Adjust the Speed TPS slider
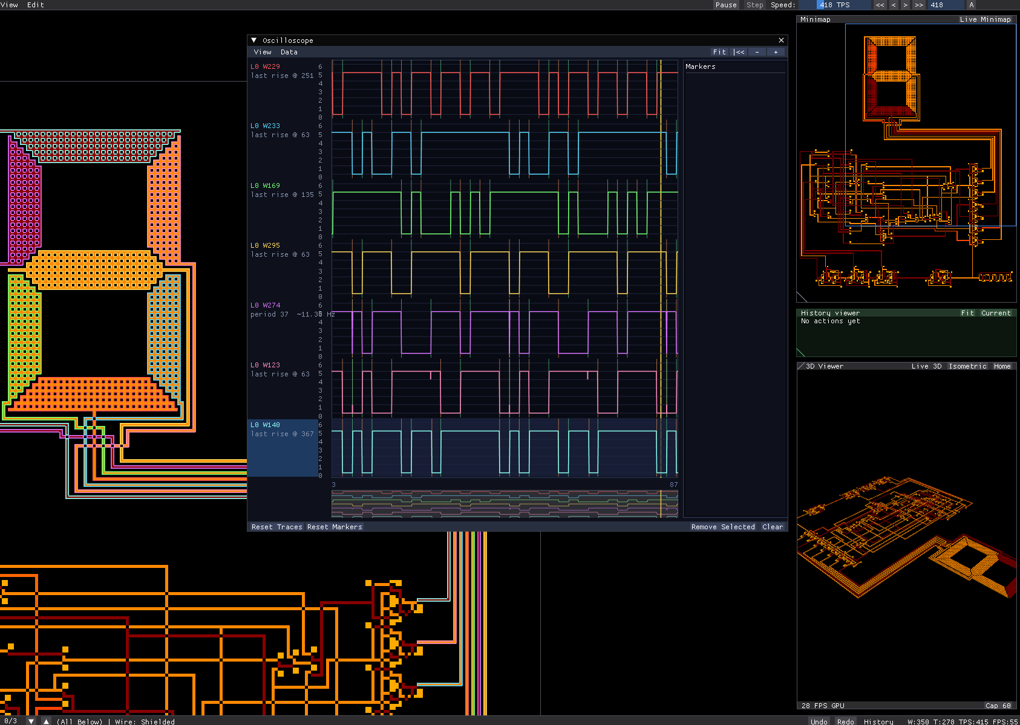This screenshot has width=1020, height=725. click(x=835, y=5)
